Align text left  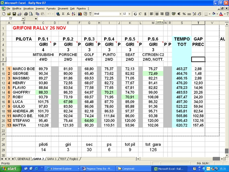(x=152, y=14)
